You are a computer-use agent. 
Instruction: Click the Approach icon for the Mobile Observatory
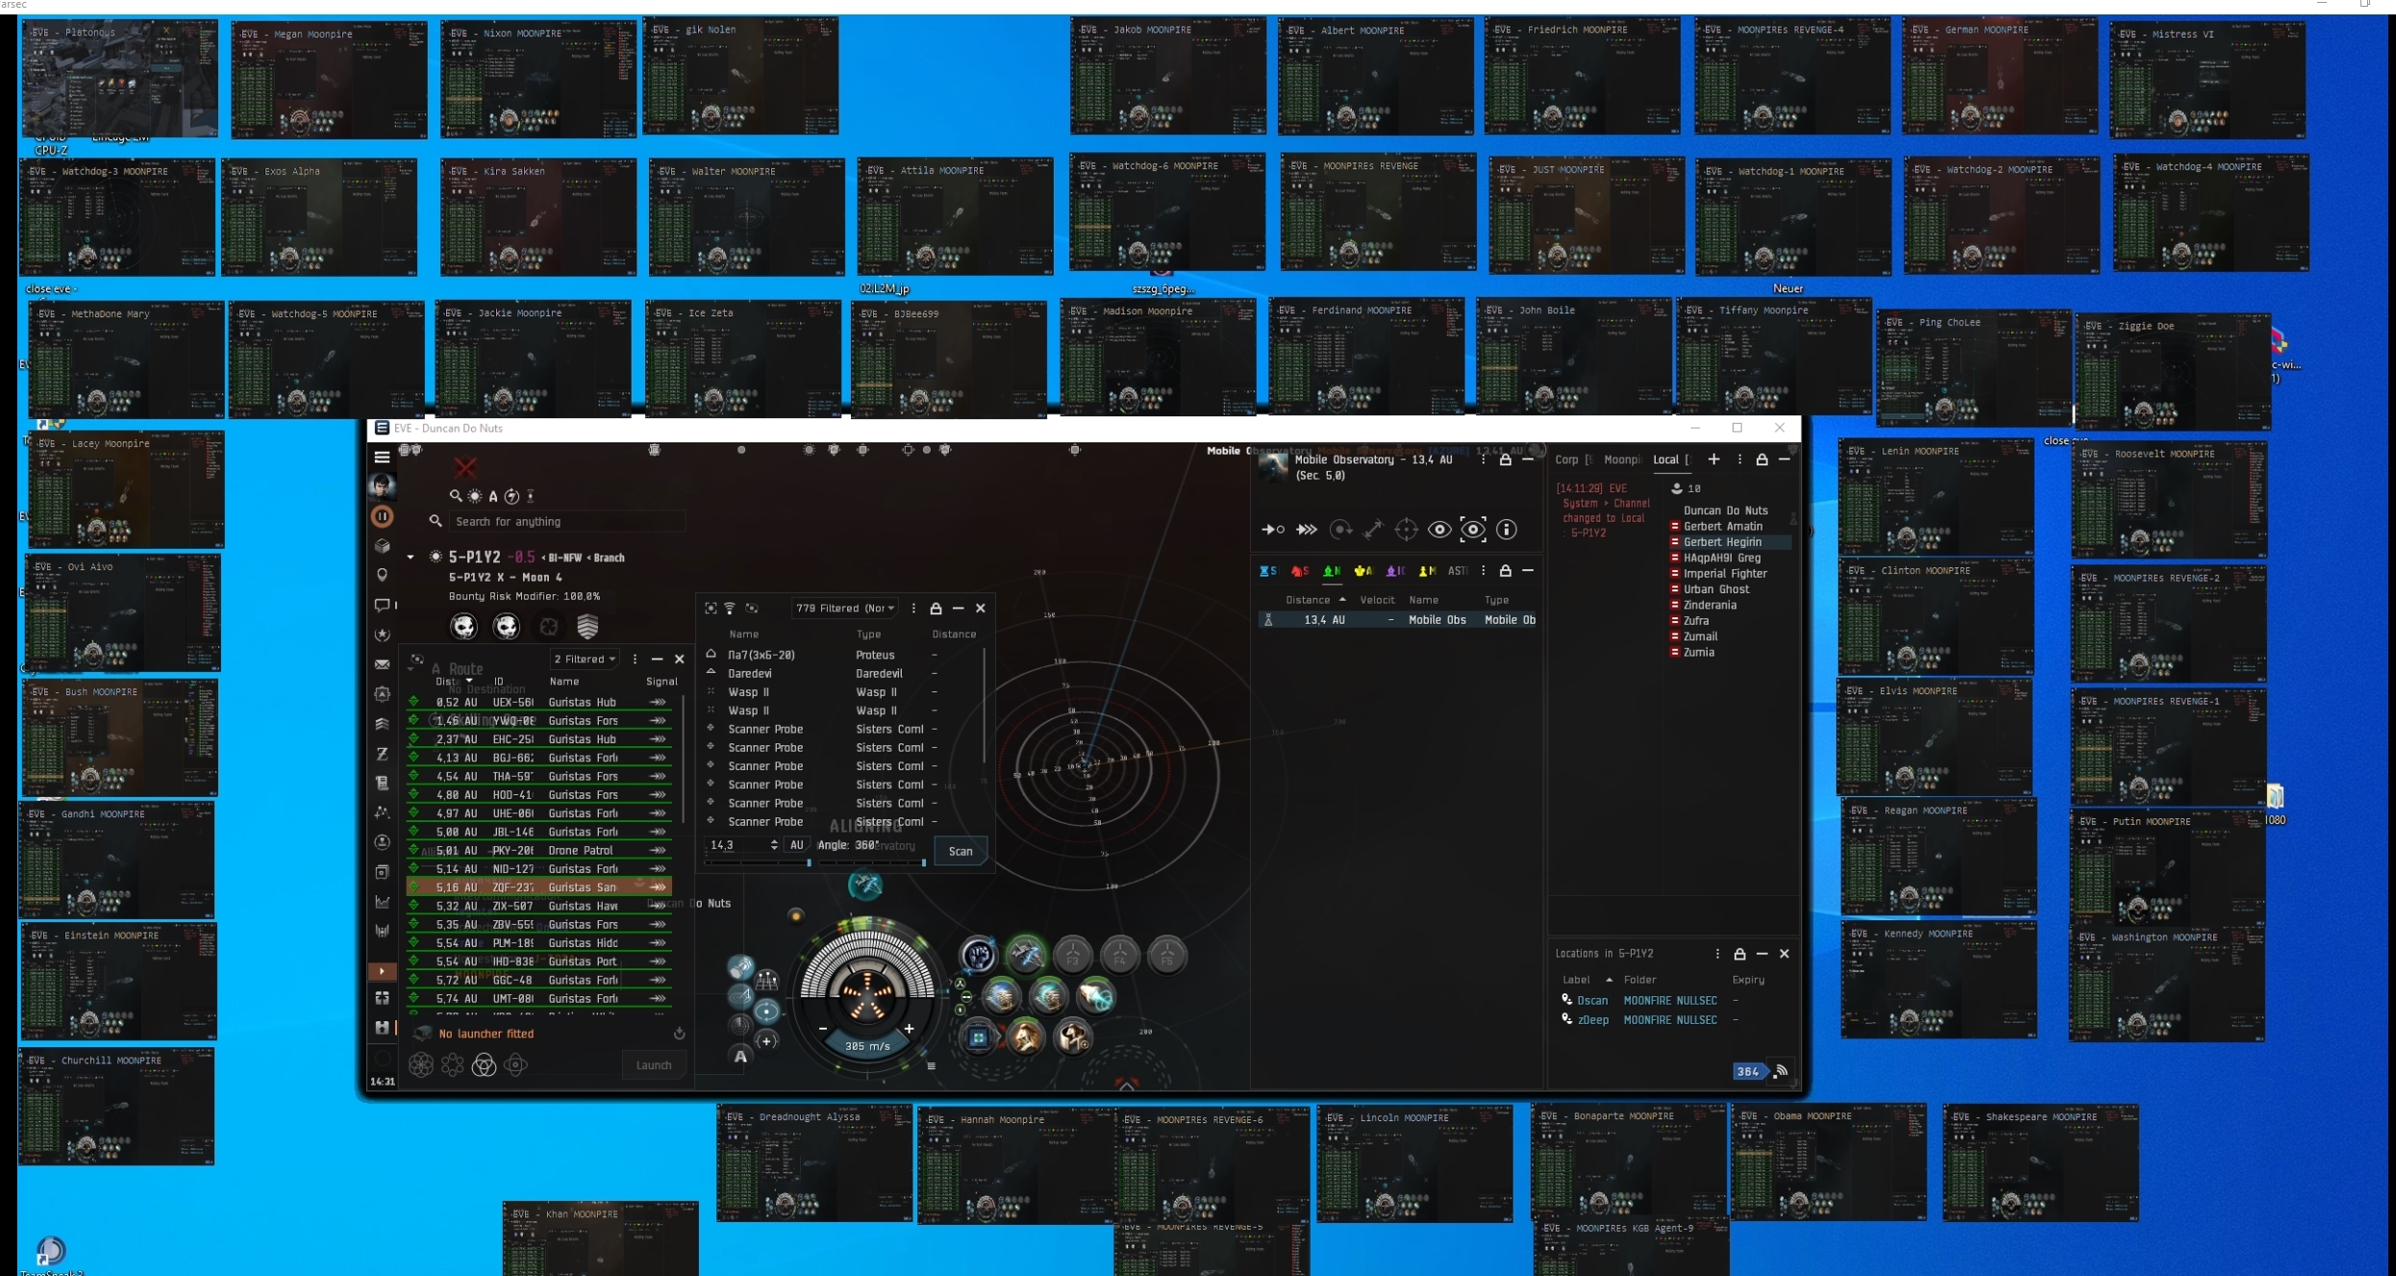click(x=1273, y=530)
